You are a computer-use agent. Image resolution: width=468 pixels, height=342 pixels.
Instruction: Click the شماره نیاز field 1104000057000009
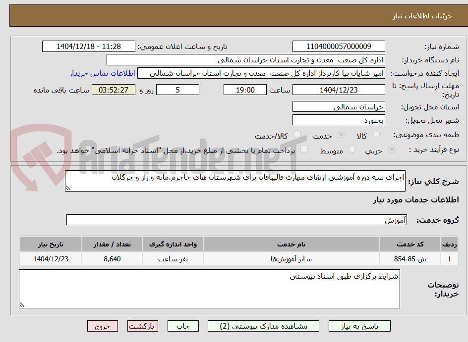pyautogui.click(x=339, y=47)
